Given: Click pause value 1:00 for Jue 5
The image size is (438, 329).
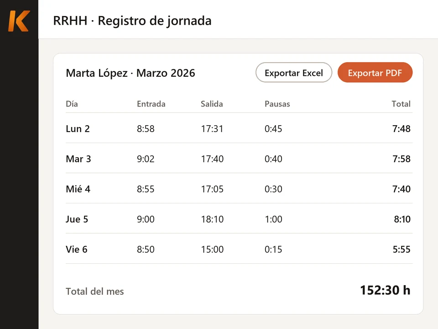Looking at the screenshot, I should coord(273,219).
